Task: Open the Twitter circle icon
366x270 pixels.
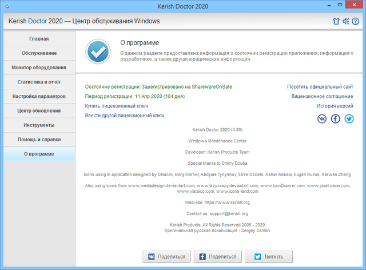Action: tap(349, 119)
